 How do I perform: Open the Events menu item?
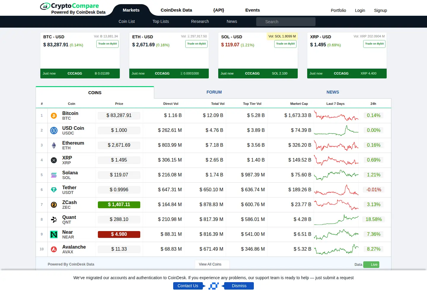[x=252, y=10]
